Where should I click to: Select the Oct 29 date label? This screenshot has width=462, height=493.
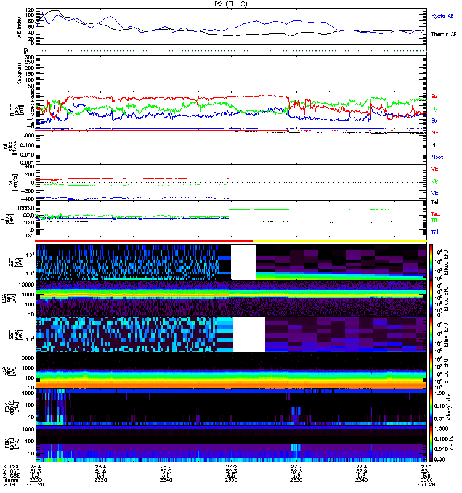(426, 484)
